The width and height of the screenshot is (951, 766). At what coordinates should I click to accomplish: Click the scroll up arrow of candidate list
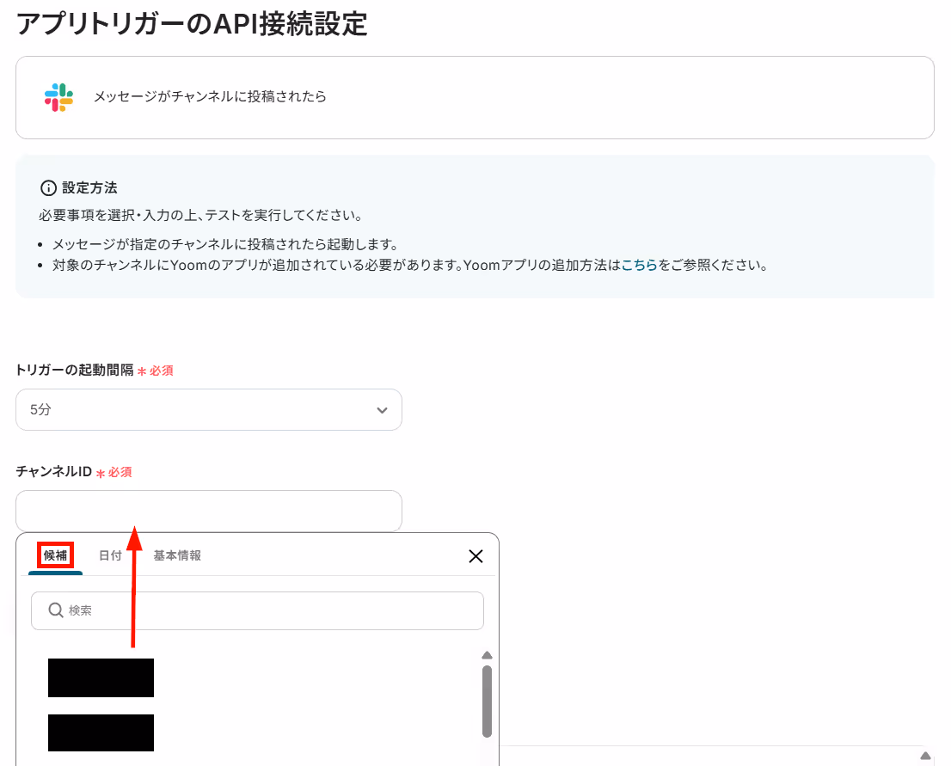click(487, 656)
